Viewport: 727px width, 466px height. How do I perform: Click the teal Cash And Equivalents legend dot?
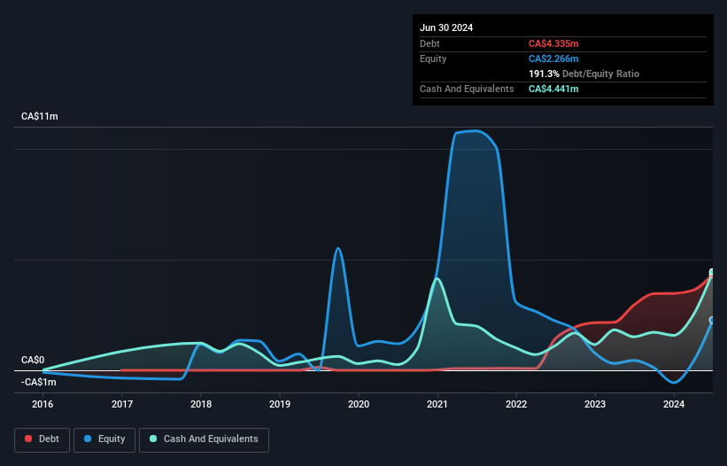pyautogui.click(x=153, y=439)
